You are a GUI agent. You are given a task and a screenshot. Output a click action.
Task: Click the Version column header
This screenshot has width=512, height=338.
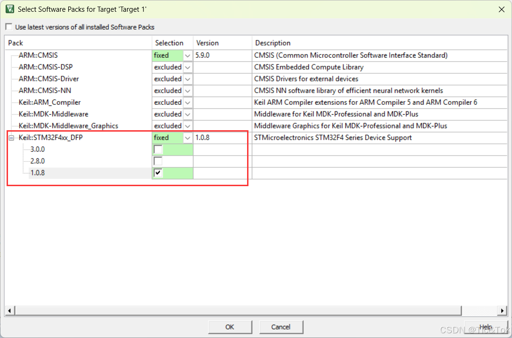(x=223, y=43)
